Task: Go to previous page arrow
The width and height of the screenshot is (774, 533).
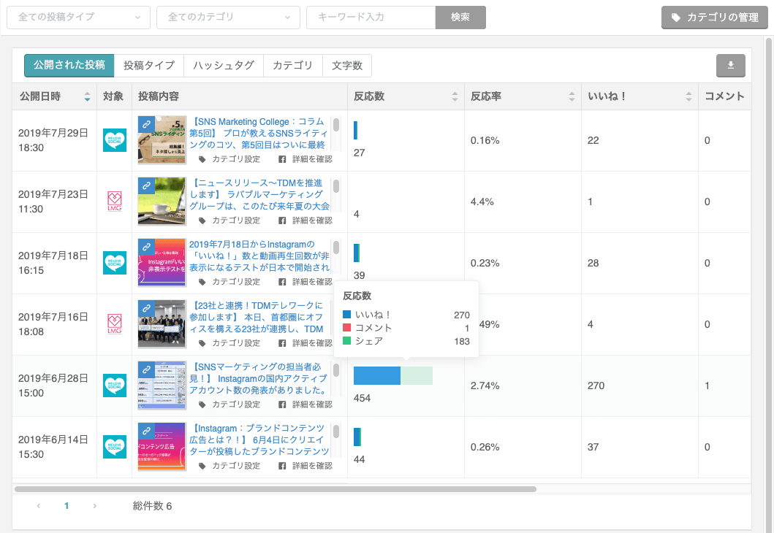Action: [39, 506]
